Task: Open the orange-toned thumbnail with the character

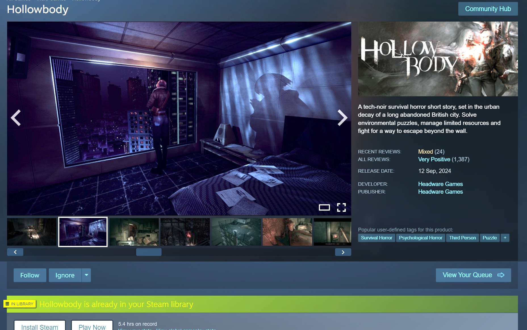Action: pyautogui.click(x=287, y=232)
